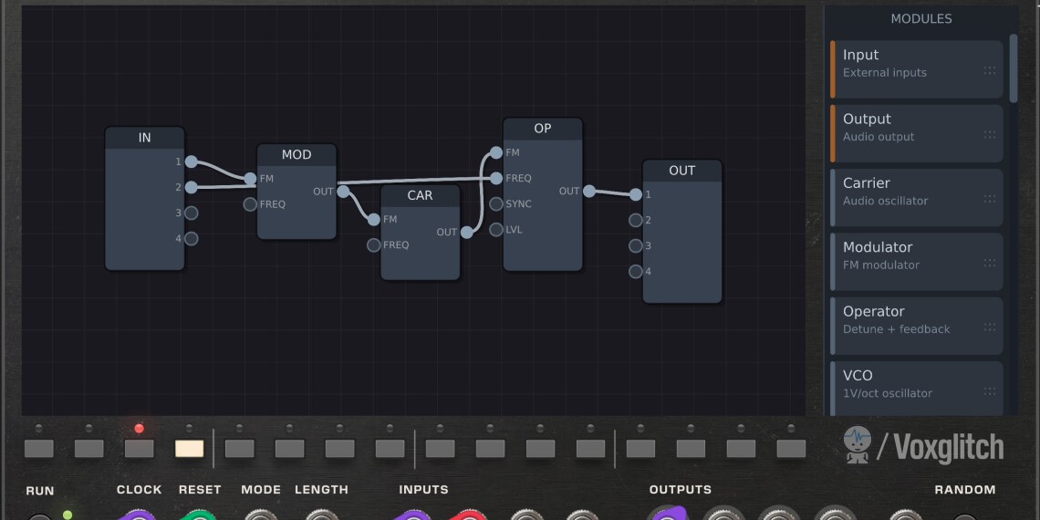This screenshot has width=1040, height=520.
Task: Toggle the step button below the red LED
Action: click(x=139, y=449)
